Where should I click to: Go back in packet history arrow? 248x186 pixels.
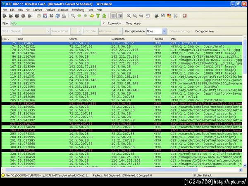[x=79, y=16]
